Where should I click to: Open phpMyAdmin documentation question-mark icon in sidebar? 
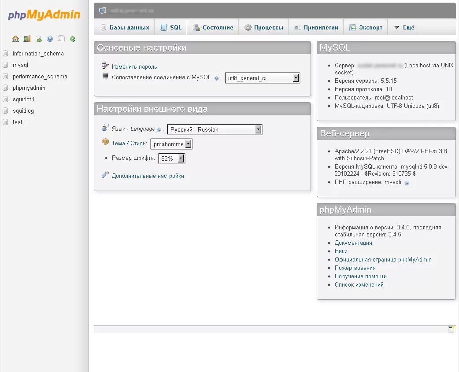point(50,39)
